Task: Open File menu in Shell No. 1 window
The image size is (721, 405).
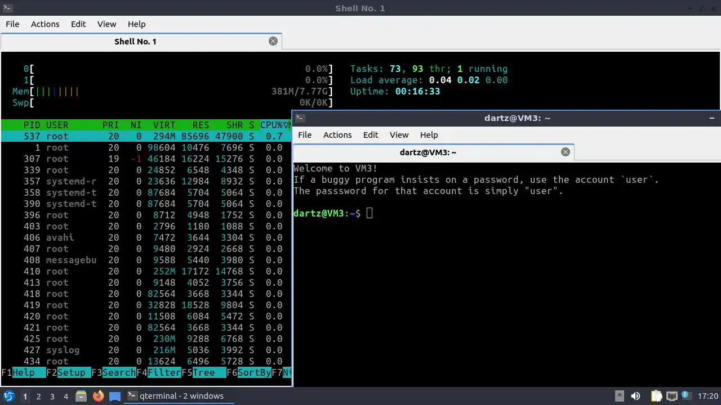Action: point(12,24)
